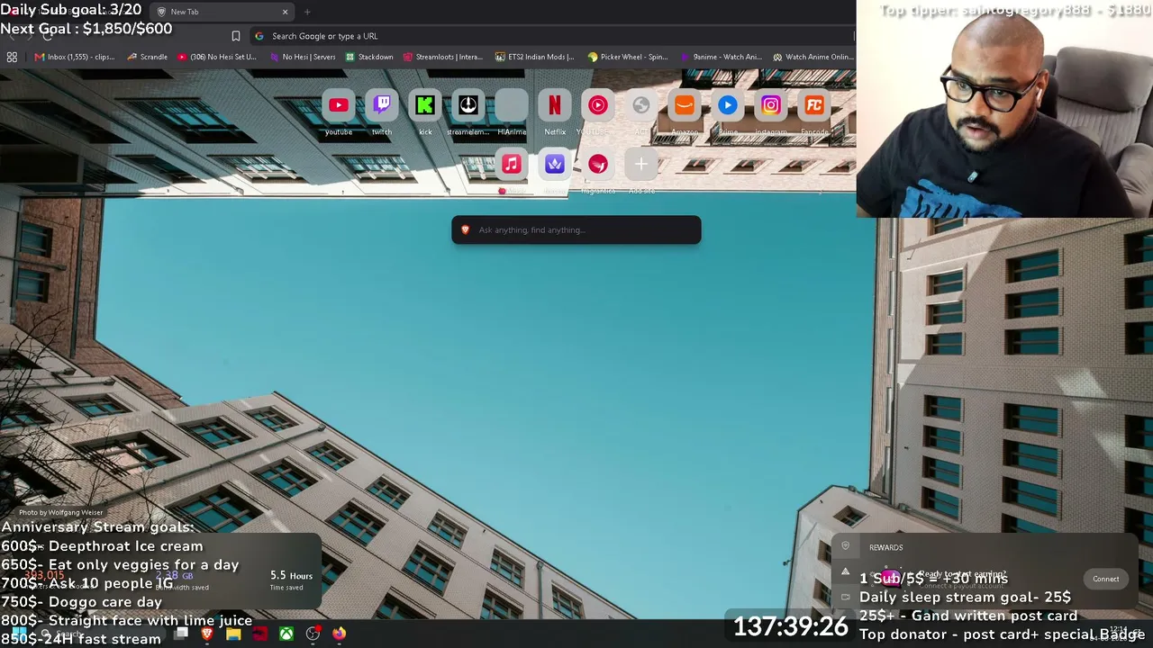Open the Stackdown bookmark
The width and height of the screenshot is (1153, 648).
pyautogui.click(x=369, y=57)
